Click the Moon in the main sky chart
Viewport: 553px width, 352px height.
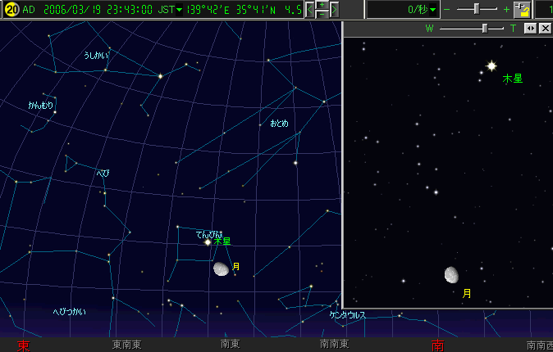coord(221,269)
